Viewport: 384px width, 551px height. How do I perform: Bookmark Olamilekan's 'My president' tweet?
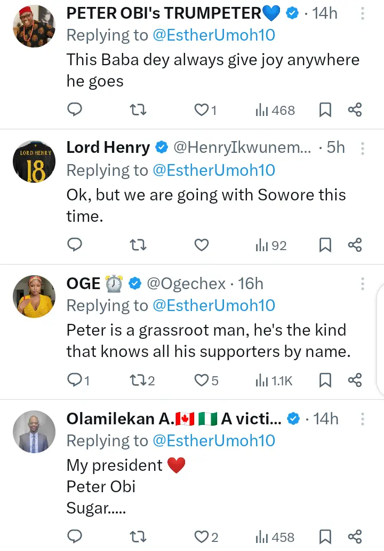tap(325, 537)
